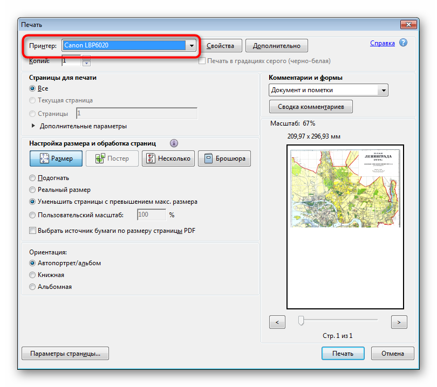Open the Canon LBP6020 printer dropdown

pos(191,45)
